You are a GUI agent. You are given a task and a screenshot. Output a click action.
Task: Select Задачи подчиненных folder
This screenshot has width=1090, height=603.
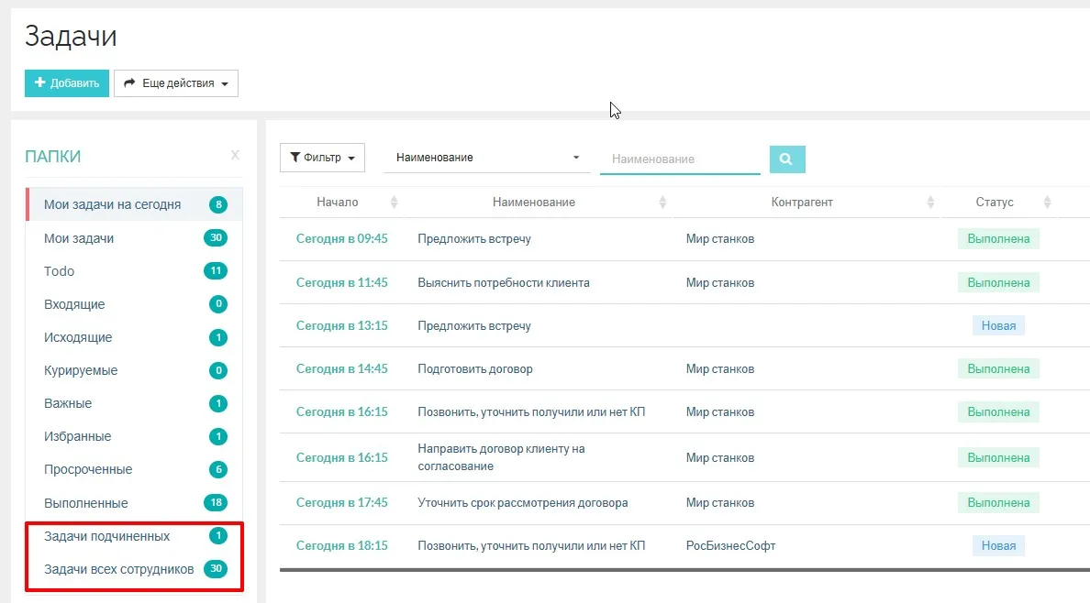coord(106,536)
